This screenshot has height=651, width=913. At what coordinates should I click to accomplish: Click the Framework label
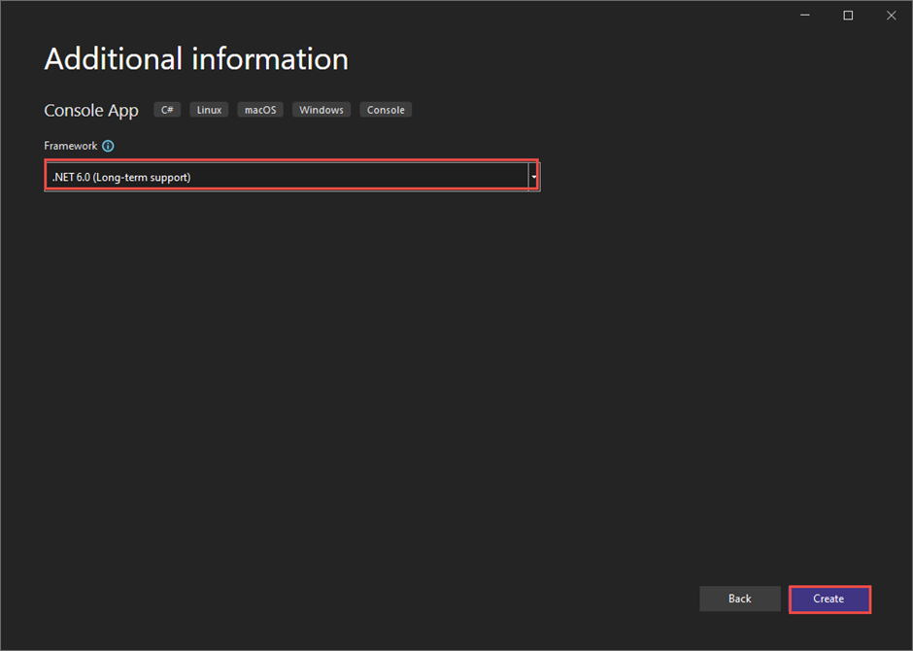(x=70, y=146)
